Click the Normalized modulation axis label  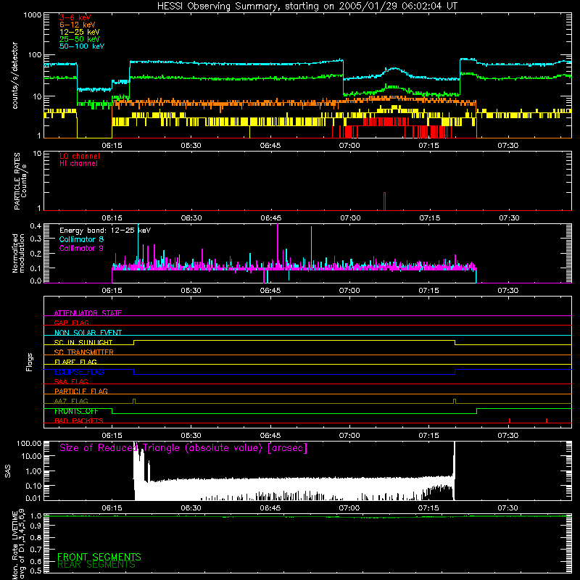(x=18, y=253)
